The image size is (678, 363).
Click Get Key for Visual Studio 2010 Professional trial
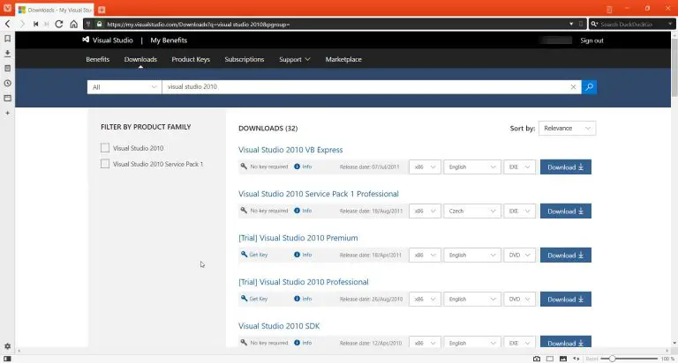pos(254,299)
